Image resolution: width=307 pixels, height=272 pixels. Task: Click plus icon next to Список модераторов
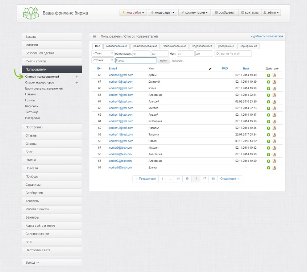pos(77,83)
